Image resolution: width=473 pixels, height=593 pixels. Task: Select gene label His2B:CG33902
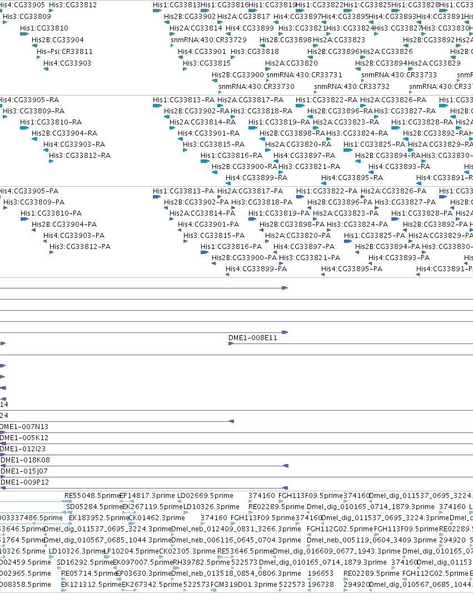click(x=190, y=17)
